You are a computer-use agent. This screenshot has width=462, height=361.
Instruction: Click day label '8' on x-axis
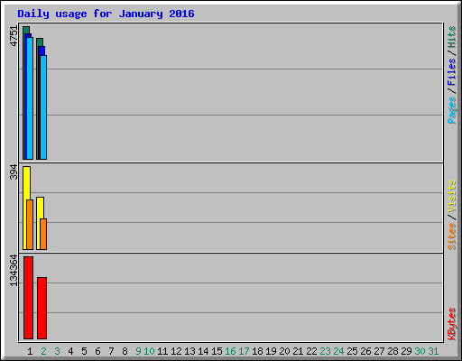(x=125, y=351)
